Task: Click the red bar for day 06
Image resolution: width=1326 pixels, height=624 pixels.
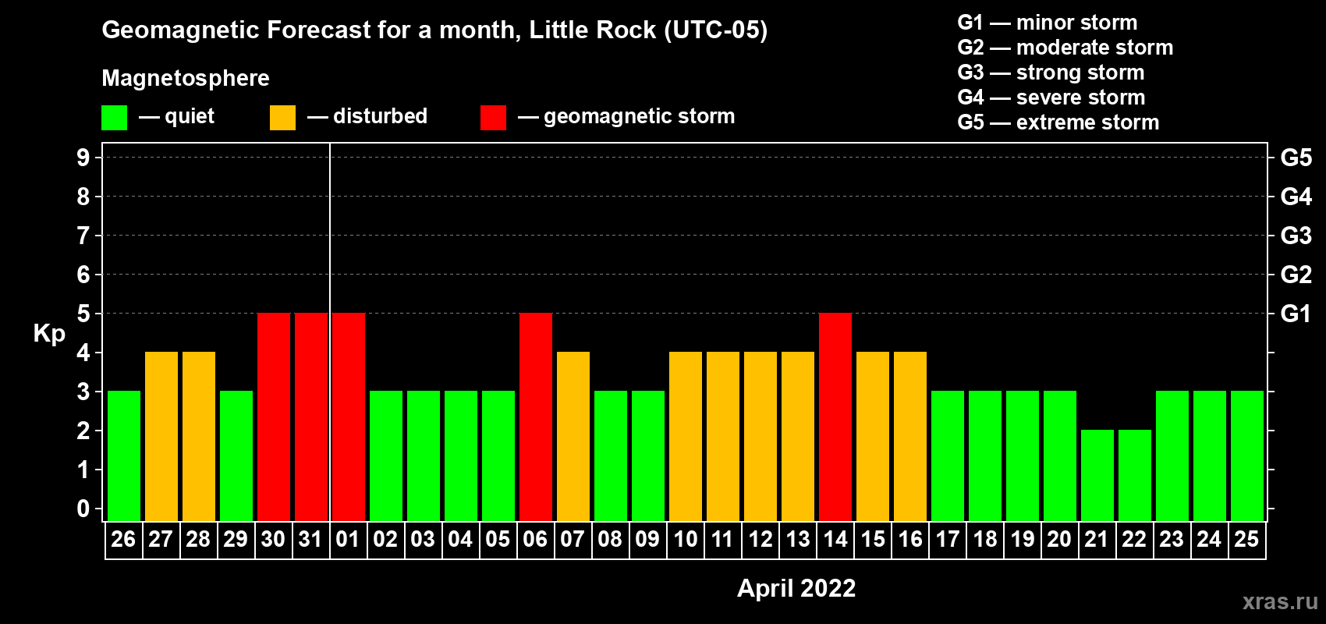Action: [x=536, y=417]
